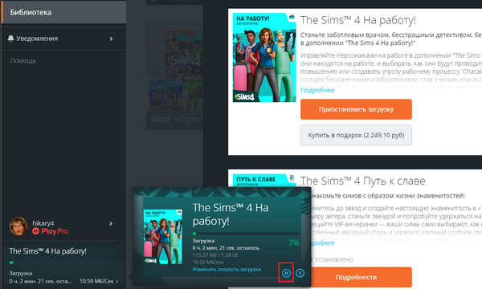The height and width of the screenshot is (289, 482).
Task: Click the hikary4 profile avatar
Action: pos(18,226)
